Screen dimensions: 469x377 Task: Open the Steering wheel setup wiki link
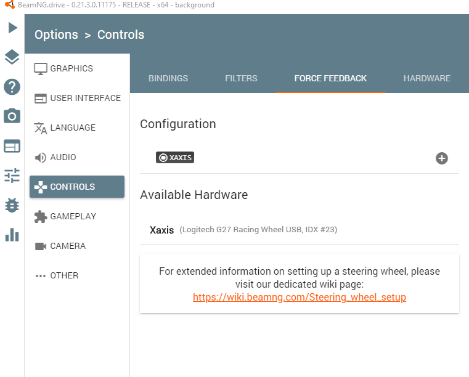[x=300, y=297]
